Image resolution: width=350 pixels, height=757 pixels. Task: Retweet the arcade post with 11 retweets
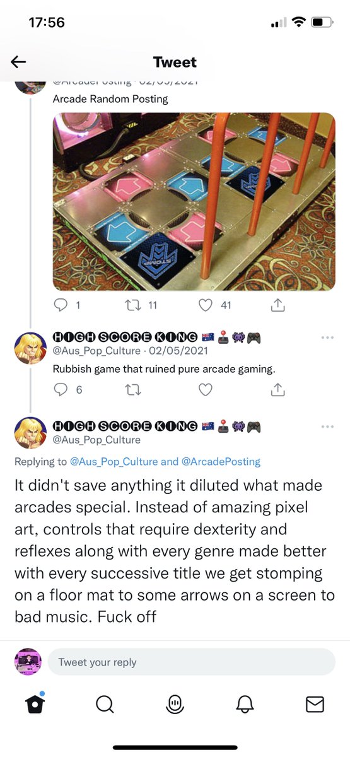click(133, 305)
